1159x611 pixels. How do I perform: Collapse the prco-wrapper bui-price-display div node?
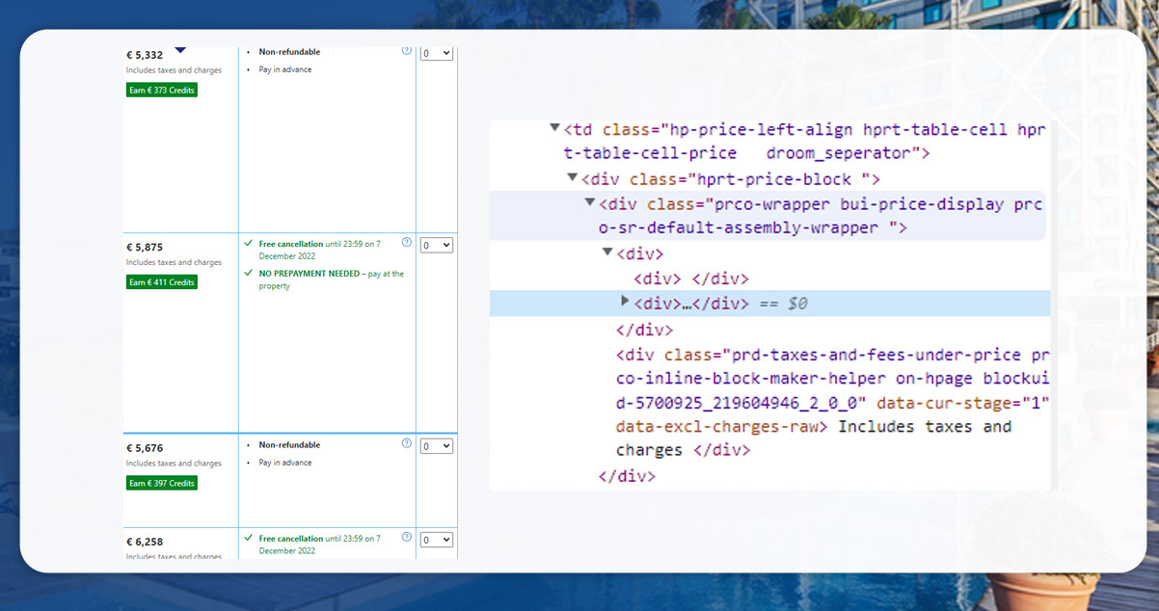pyautogui.click(x=589, y=202)
